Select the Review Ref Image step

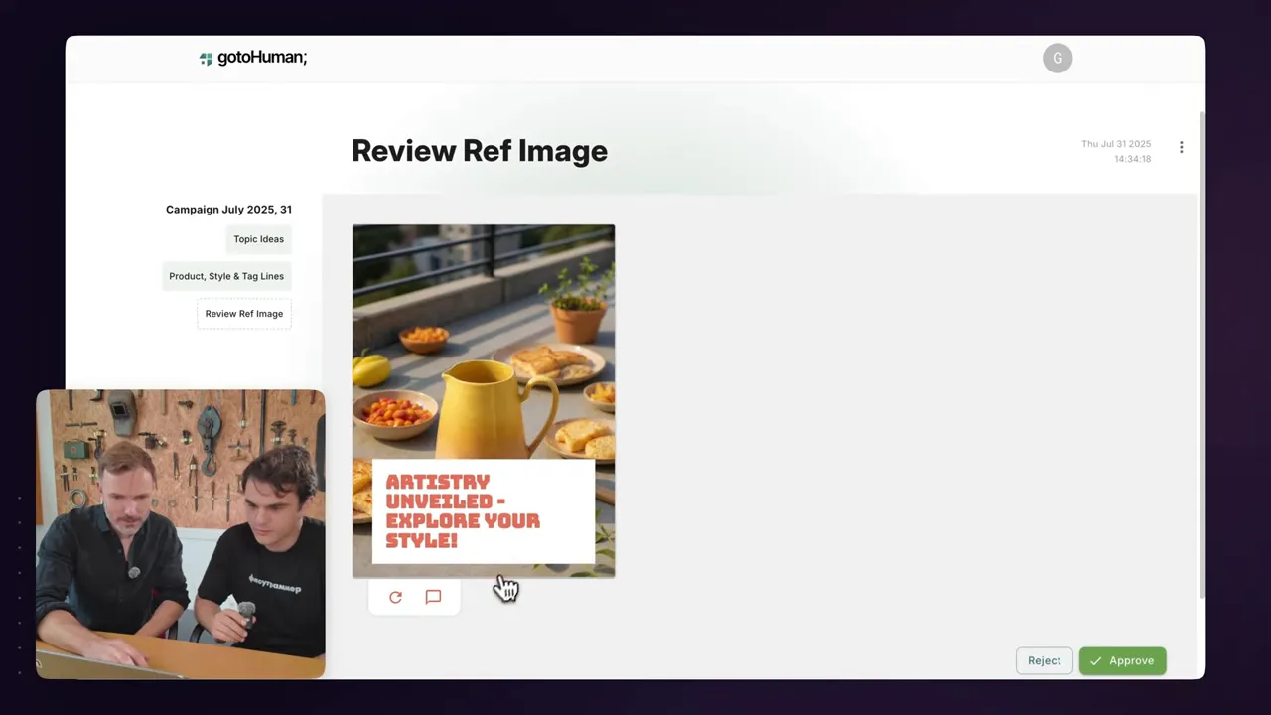[243, 313]
